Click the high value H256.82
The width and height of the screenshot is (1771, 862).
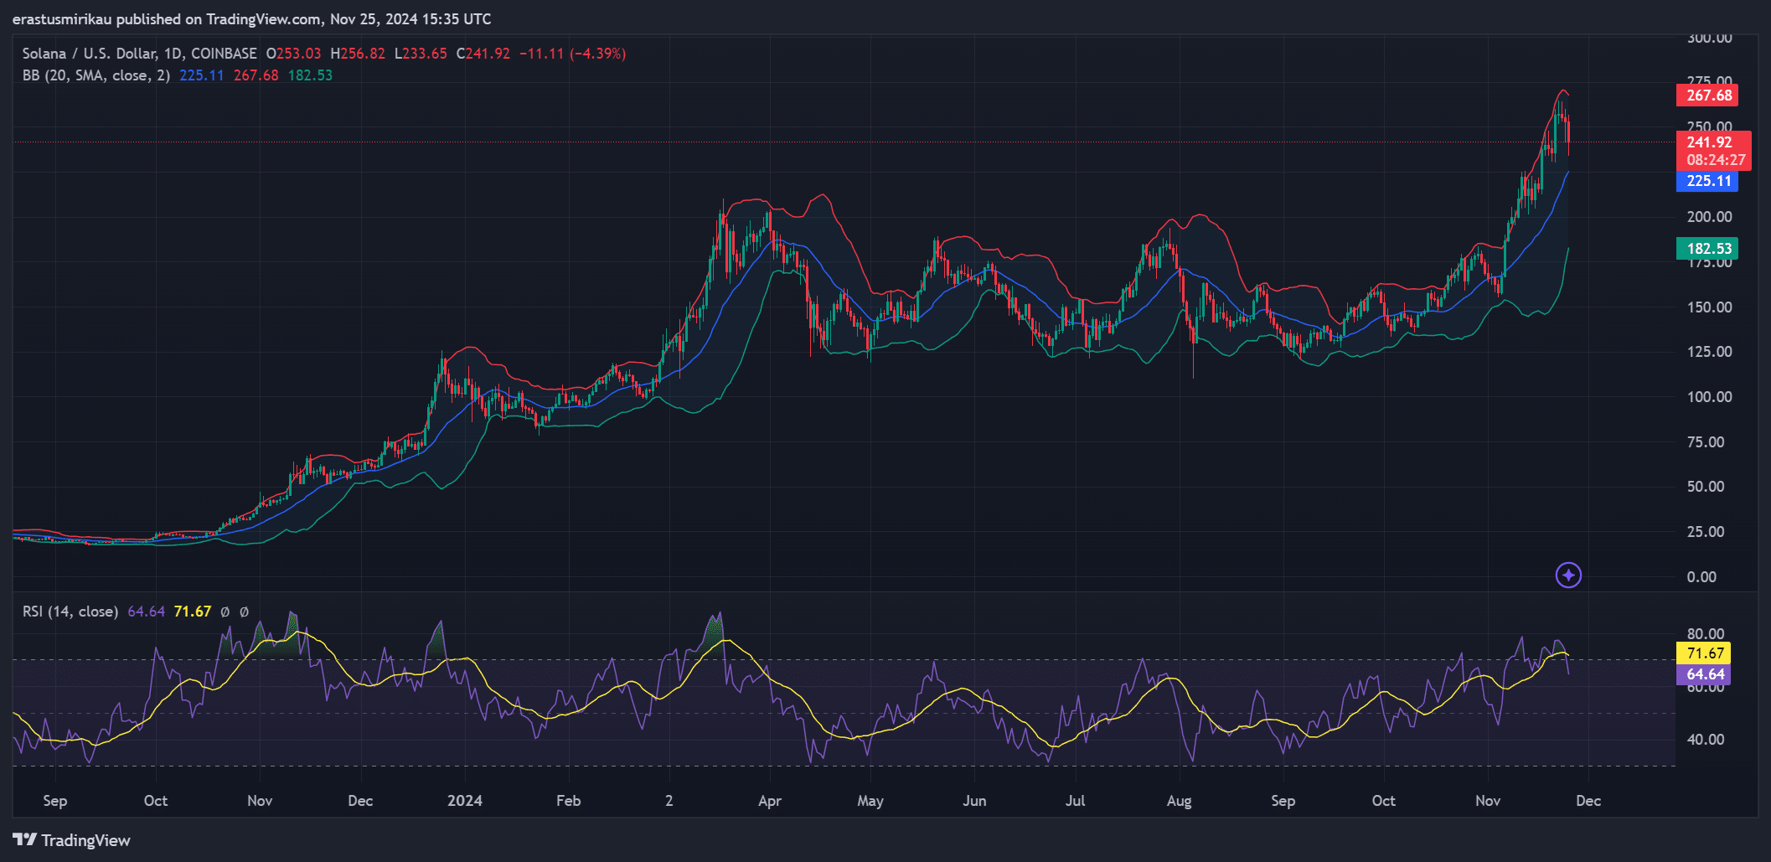(358, 54)
